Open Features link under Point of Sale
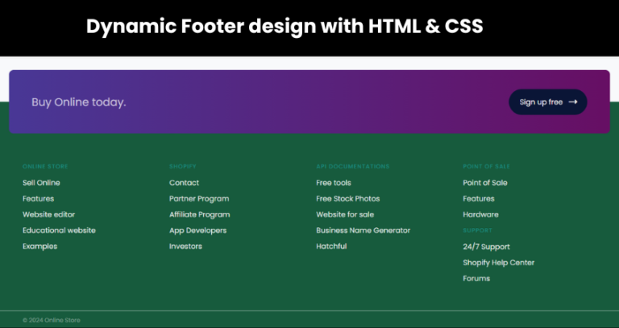Viewport: 619px width, 328px height. [479, 198]
